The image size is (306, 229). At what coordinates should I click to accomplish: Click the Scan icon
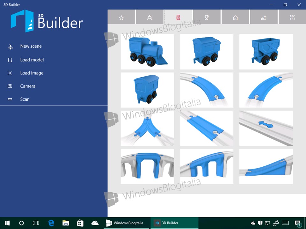coord(10,99)
